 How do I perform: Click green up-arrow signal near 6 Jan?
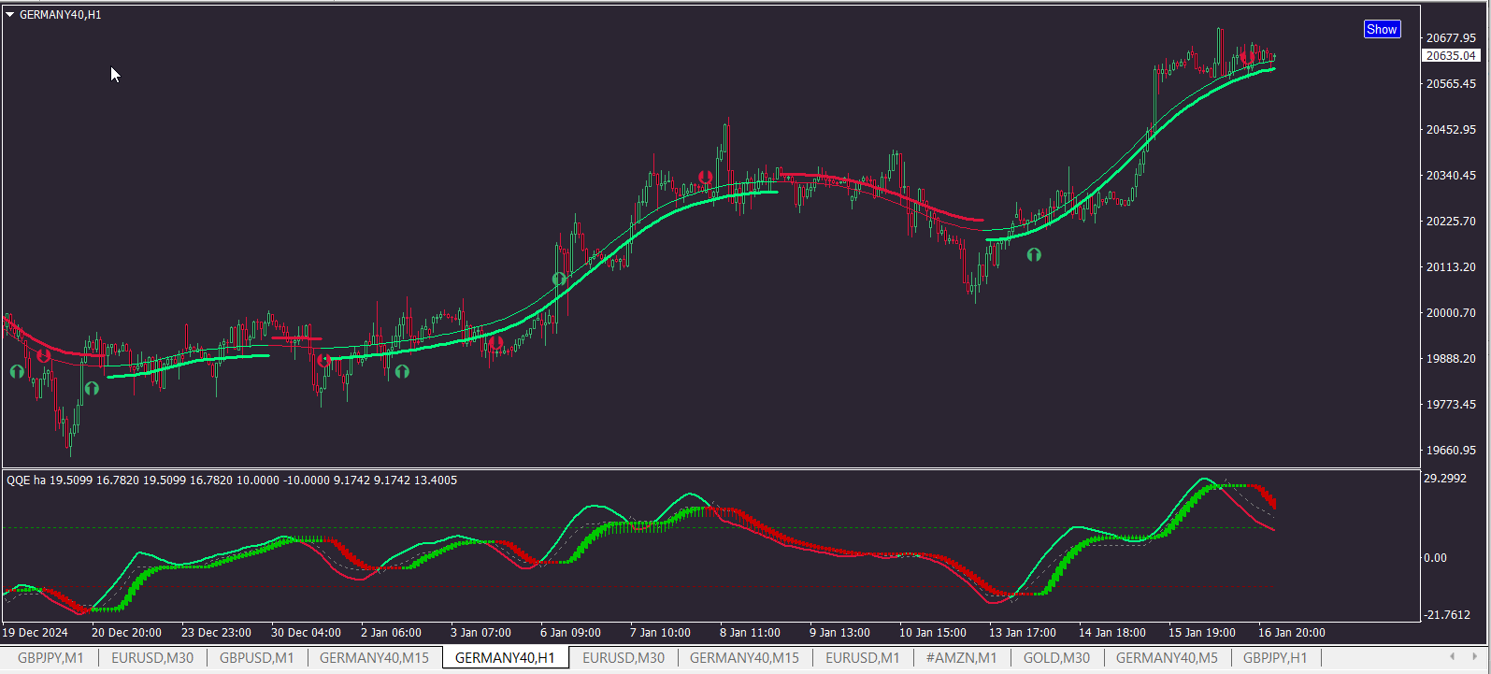point(559,279)
